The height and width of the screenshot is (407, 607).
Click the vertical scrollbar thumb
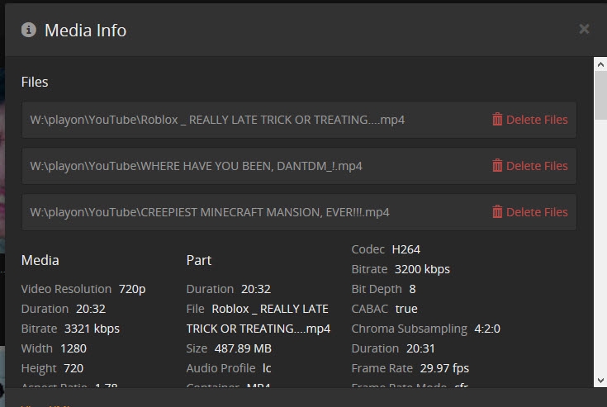coord(600,97)
